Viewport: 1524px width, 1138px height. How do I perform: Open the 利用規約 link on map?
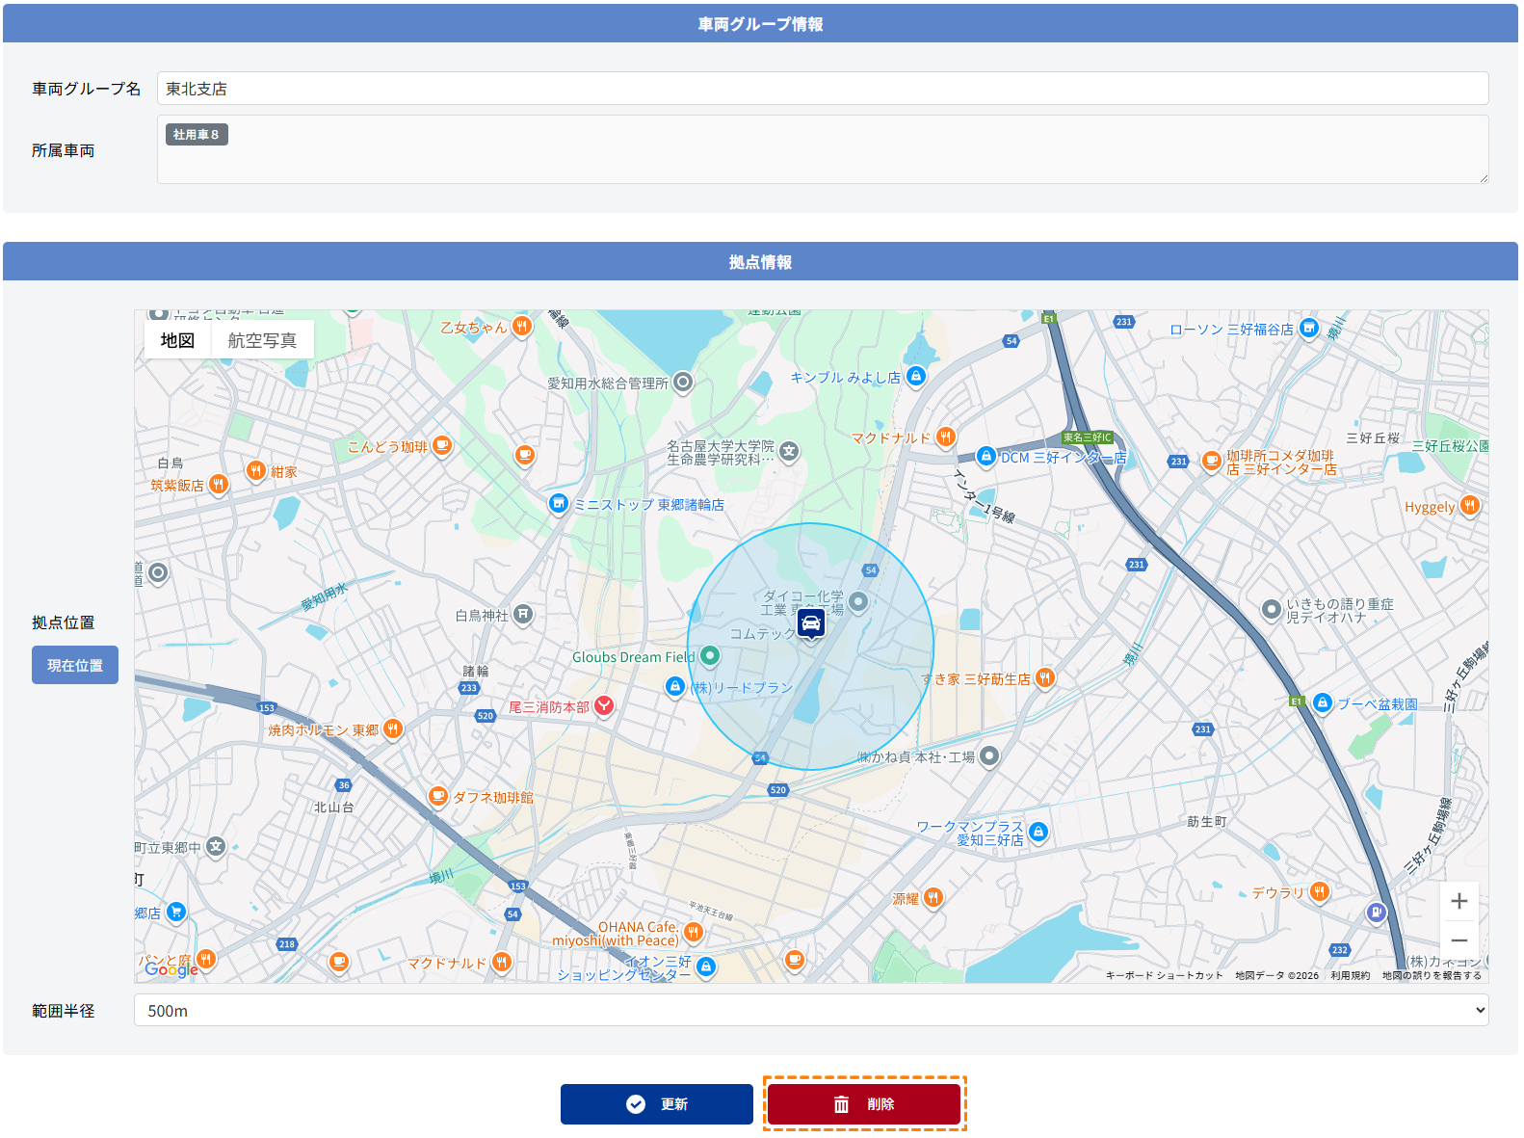(1350, 975)
